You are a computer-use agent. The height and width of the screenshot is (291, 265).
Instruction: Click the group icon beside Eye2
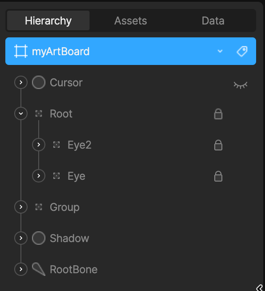(x=56, y=145)
